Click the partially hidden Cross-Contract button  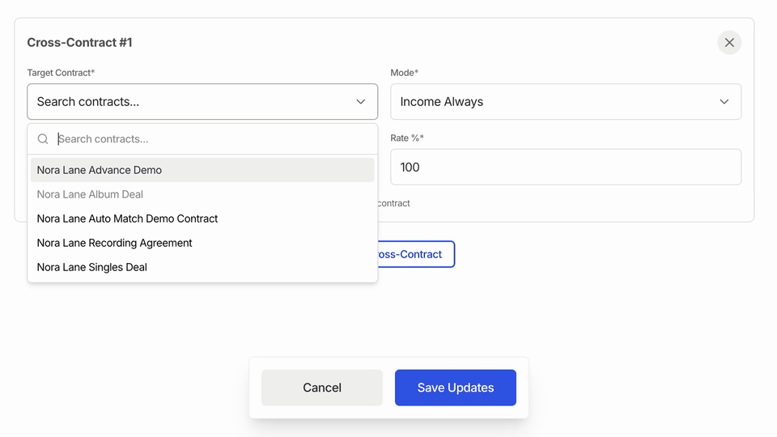(x=415, y=254)
